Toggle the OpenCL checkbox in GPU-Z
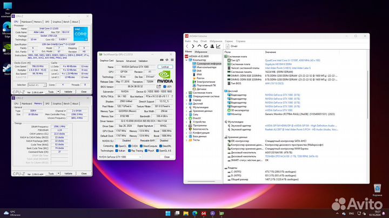 pos(117,146)
